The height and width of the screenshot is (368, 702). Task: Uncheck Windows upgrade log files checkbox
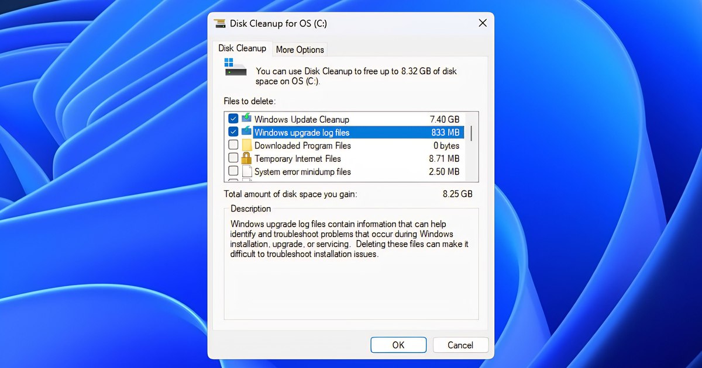233,132
